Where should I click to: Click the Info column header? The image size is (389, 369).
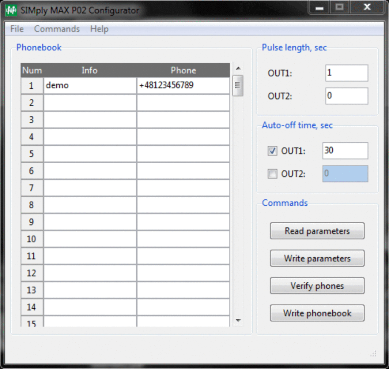coord(90,70)
